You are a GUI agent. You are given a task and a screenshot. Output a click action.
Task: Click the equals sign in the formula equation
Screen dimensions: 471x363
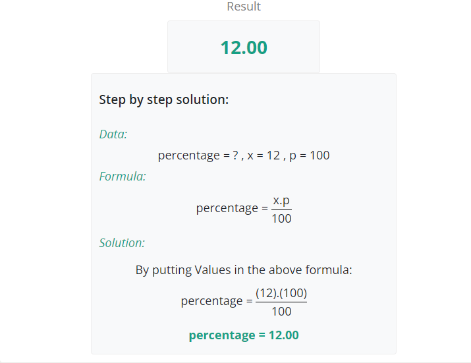click(265, 208)
